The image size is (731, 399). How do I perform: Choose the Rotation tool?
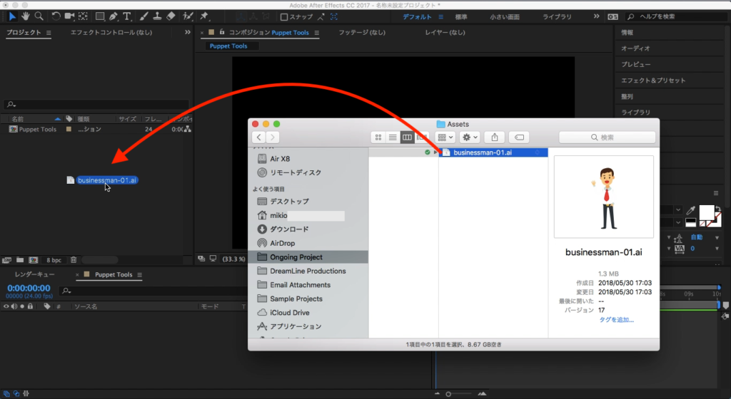(56, 16)
